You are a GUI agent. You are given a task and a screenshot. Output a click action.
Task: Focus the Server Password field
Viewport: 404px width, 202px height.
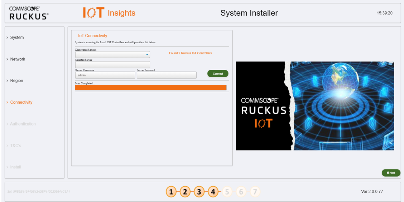tap(167, 75)
